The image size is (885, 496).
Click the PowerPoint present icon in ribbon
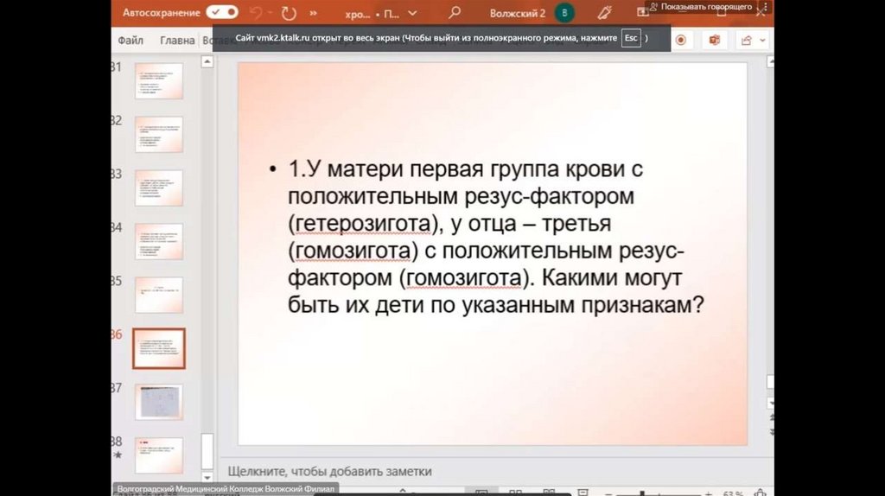pyautogui.click(x=714, y=40)
